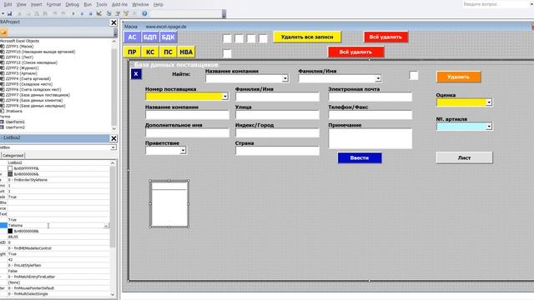This screenshot has height=300, width=534.
Task: Click the yellow ПР button
Action: click(132, 52)
